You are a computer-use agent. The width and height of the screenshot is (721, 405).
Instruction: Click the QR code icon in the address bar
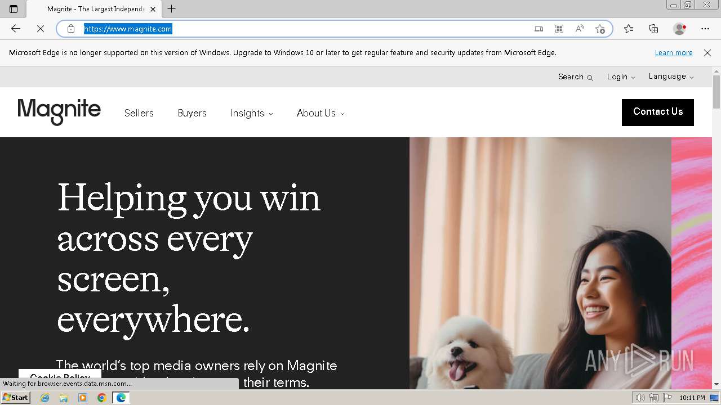[x=559, y=29]
